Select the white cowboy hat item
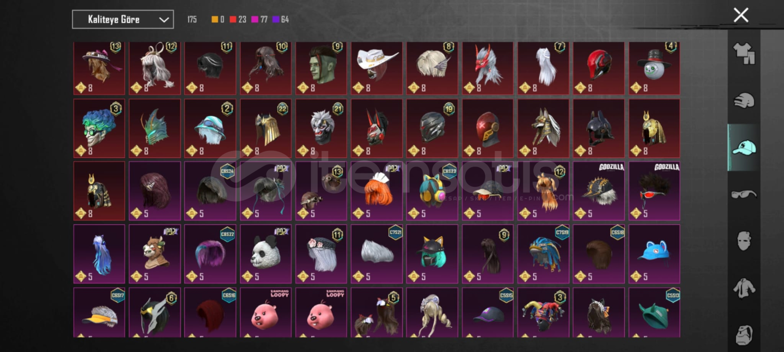This screenshot has height=352, width=784. (x=377, y=68)
